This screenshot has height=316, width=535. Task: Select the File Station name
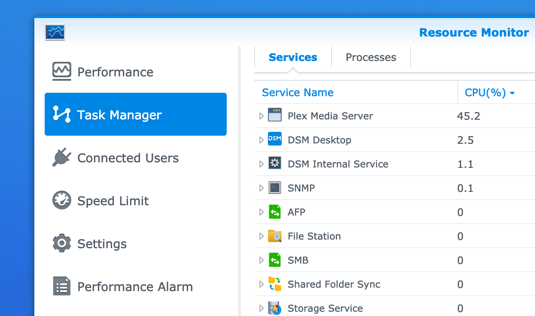[x=314, y=236]
